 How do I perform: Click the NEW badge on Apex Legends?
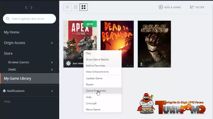click(x=90, y=24)
